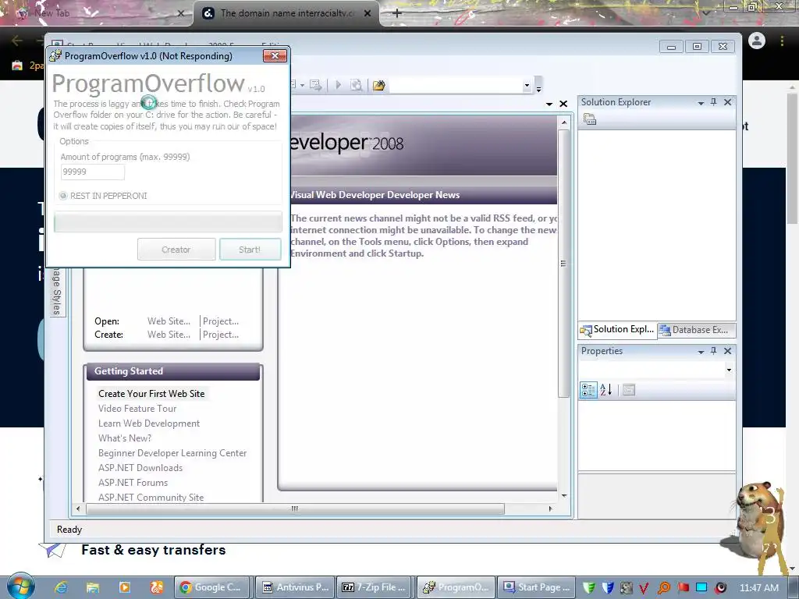
Task: Open the Chrome three-dot menu
Action: pyautogui.click(x=782, y=41)
